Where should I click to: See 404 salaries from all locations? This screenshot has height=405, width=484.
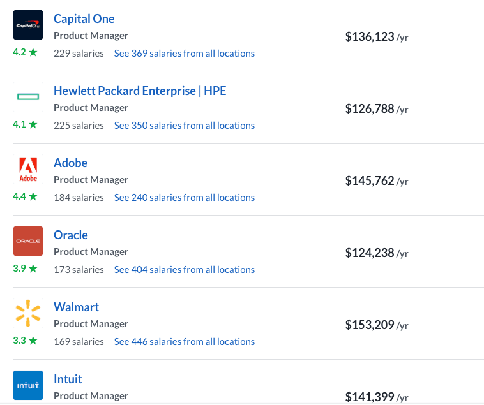[185, 270]
